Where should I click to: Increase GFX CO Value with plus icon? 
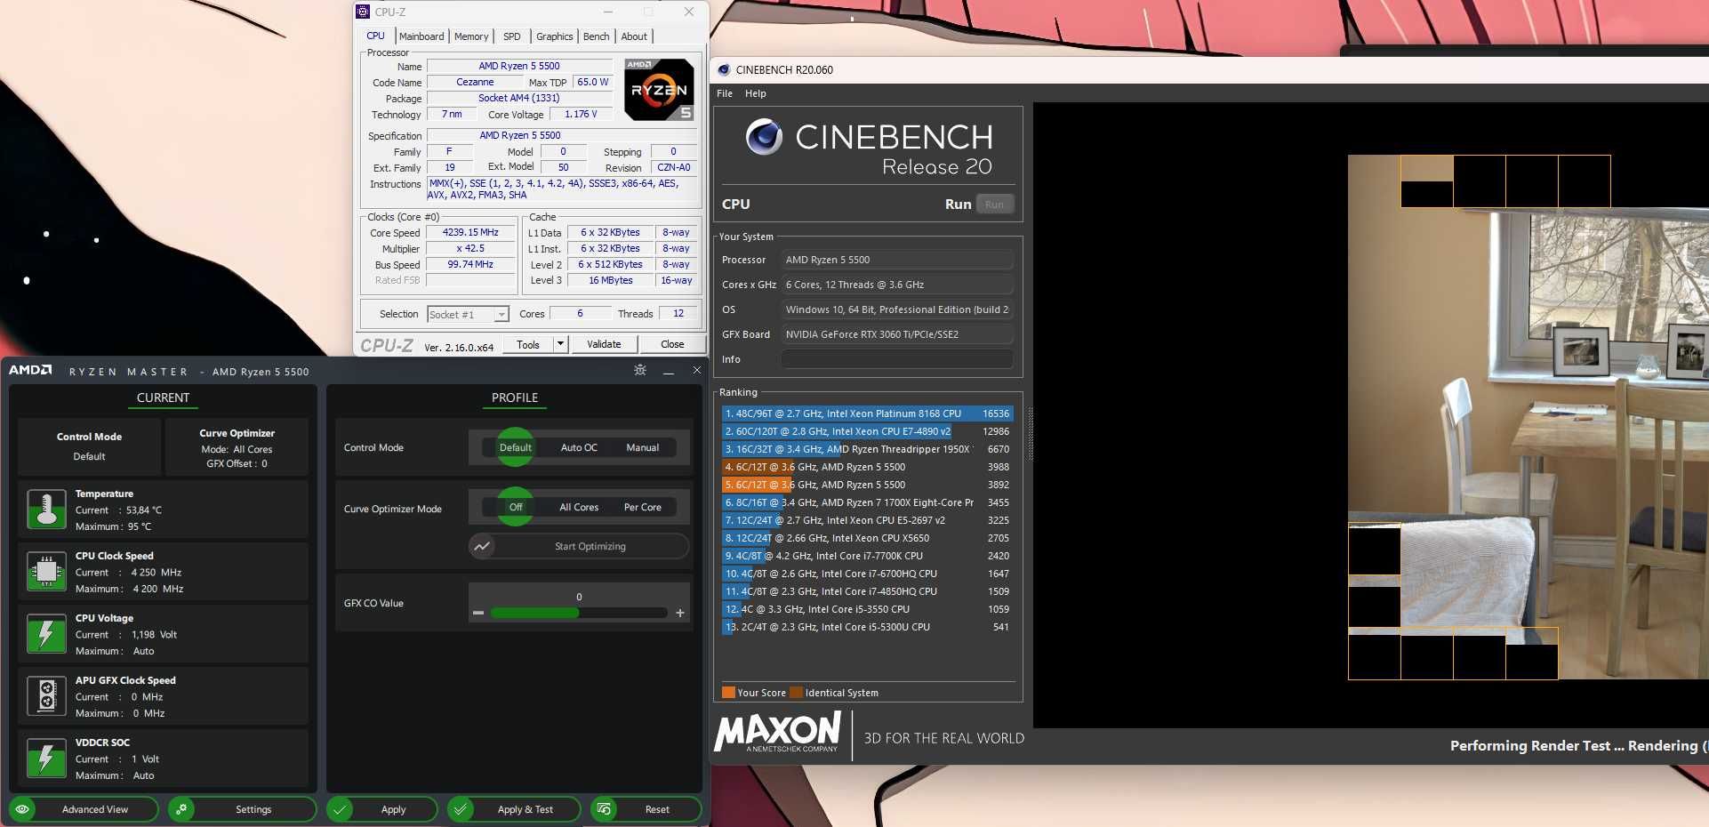pyautogui.click(x=680, y=613)
